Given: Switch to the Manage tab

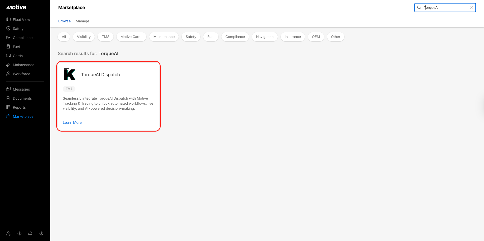Looking at the screenshot, I should (x=82, y=21).
